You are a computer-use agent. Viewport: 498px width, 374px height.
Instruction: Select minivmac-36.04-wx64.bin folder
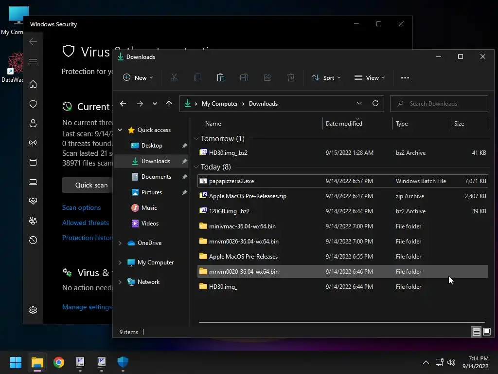pos(343,226)
